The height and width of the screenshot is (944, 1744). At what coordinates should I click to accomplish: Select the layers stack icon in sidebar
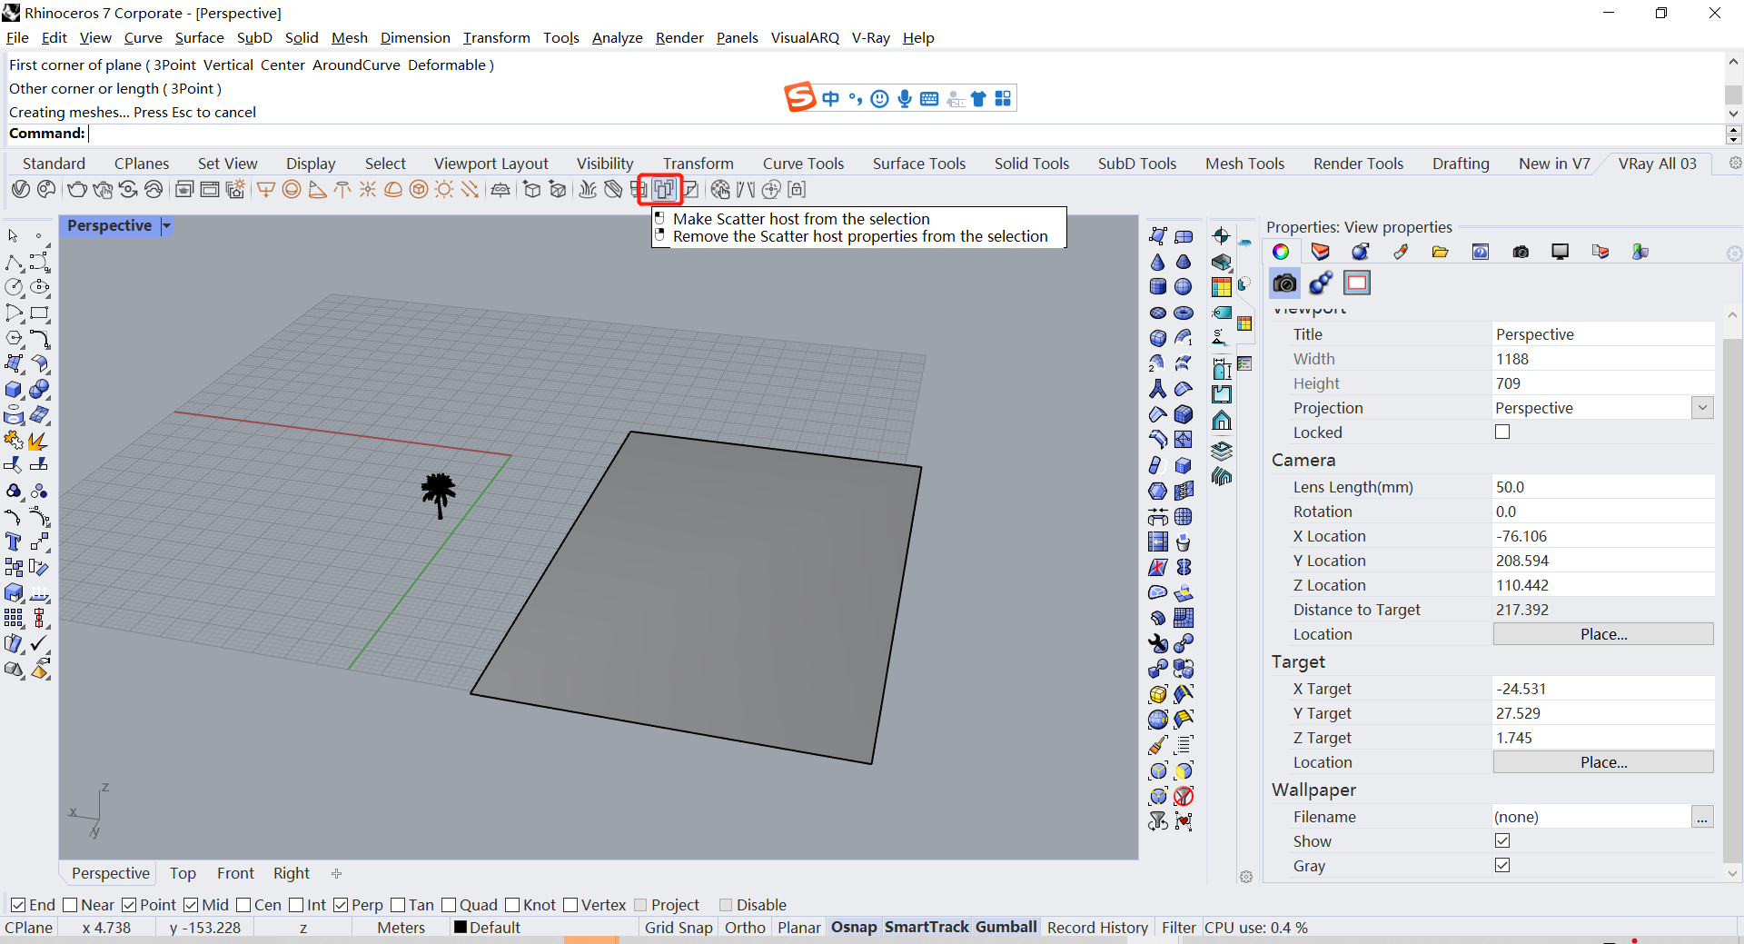tap(1222, 450)
